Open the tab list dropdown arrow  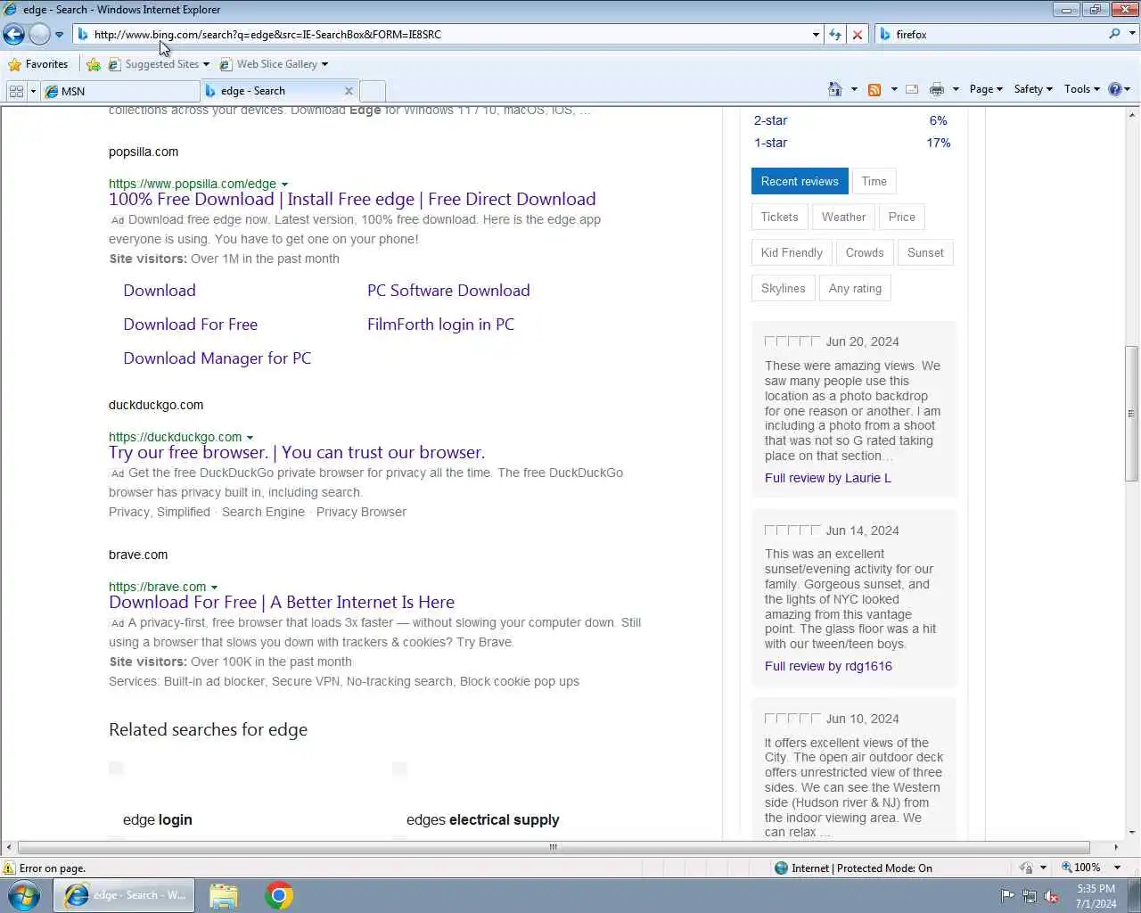33,91
